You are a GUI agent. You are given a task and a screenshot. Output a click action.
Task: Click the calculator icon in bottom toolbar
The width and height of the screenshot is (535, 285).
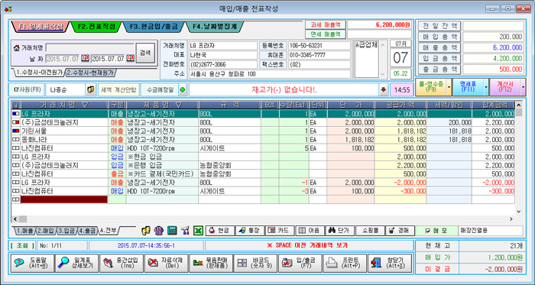coord(172,231)
